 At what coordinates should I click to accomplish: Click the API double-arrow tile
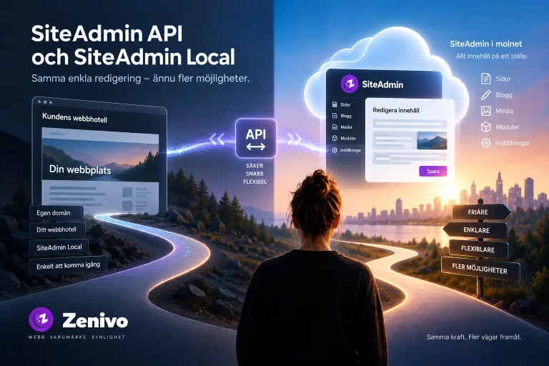[x=256, y=139]
